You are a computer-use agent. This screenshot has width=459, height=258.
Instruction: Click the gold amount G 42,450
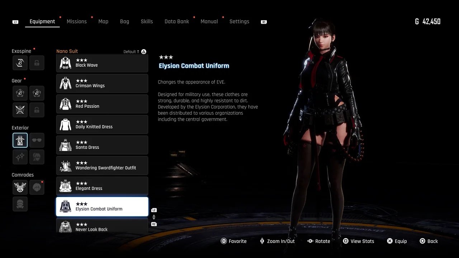(427, 21)
